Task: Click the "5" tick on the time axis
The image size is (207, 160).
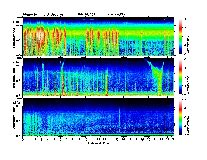Action: coord(54,139)
